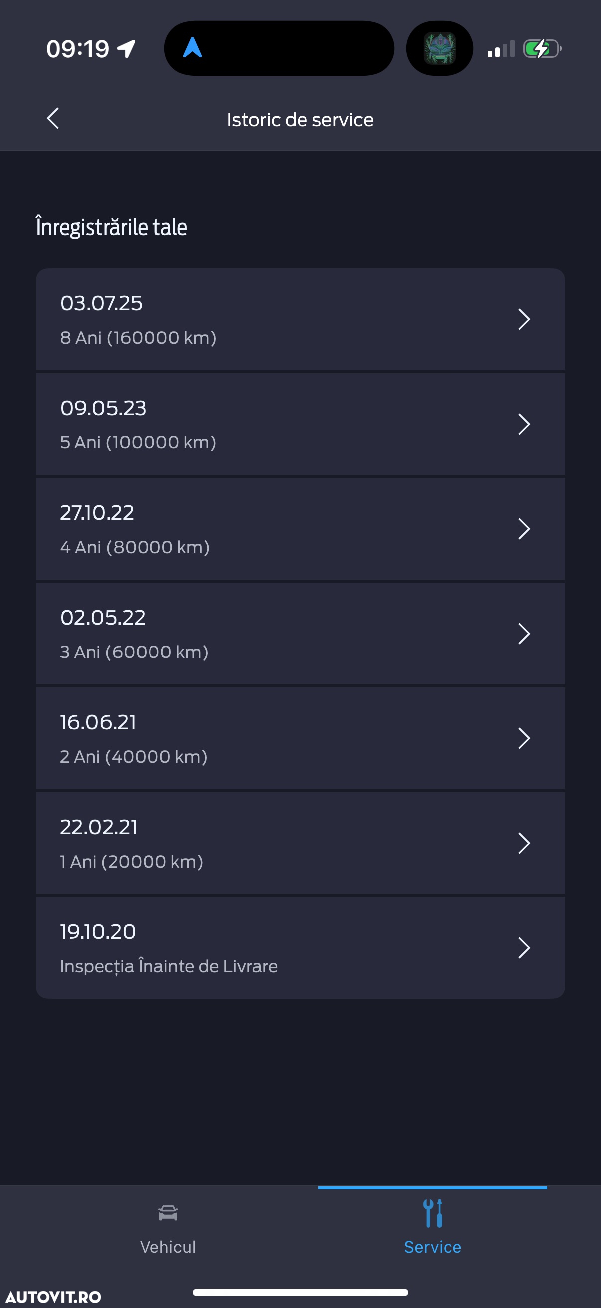Tap the blue navigation arrow in Dynamic Island
Image resolution: width=601 pixels, height=1308 pixels.
tap(193, 48)
